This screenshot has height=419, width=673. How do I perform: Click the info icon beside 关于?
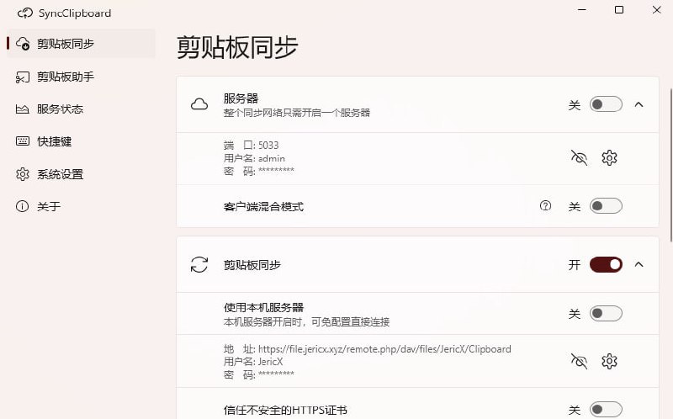[x=23, y=206]
